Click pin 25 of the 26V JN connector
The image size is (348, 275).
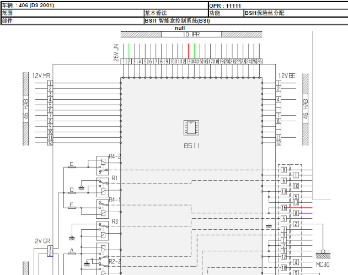(x=254, y=61)
